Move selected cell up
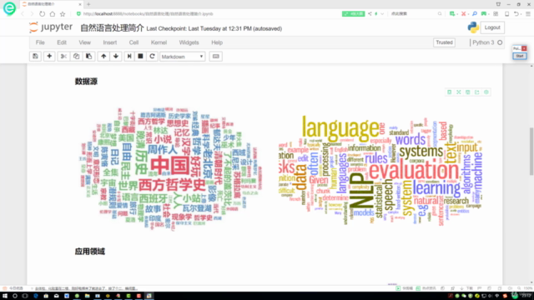Viewport: 534px width, 300px height. [103, 57]
